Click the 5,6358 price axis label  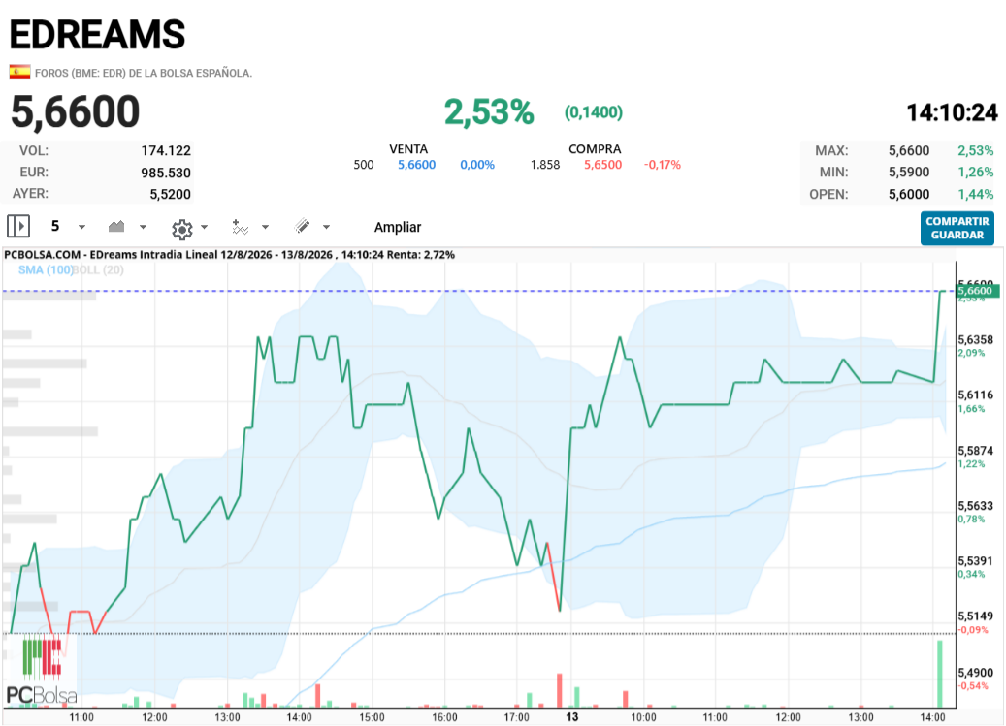point(975,339)
